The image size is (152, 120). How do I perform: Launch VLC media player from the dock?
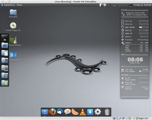click(x=83, y=112)
